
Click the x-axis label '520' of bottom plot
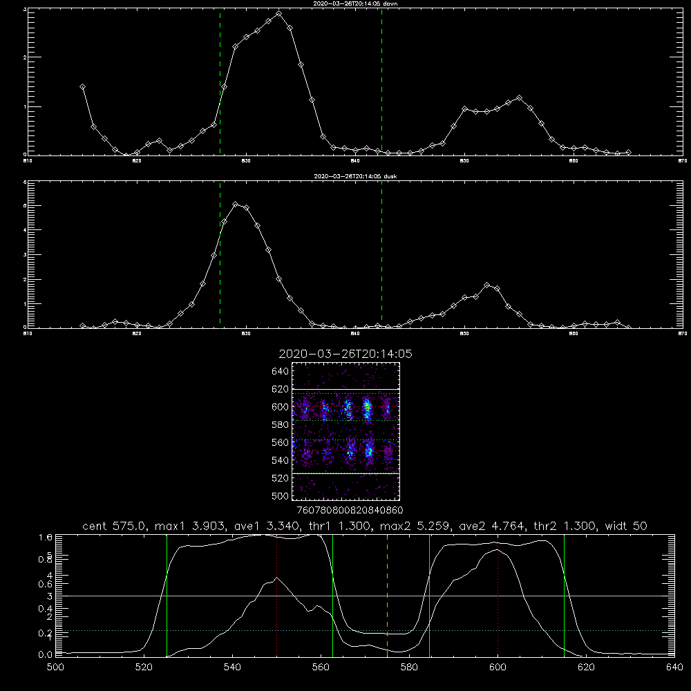tap(144, 668)
